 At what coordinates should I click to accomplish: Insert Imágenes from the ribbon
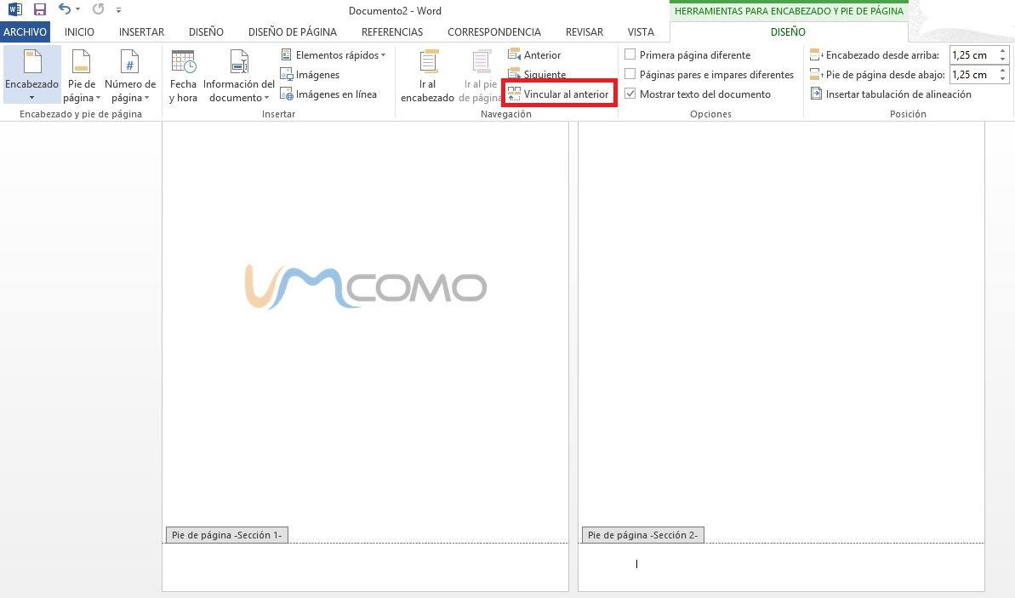pyautogui.click(x=311, y=75)
